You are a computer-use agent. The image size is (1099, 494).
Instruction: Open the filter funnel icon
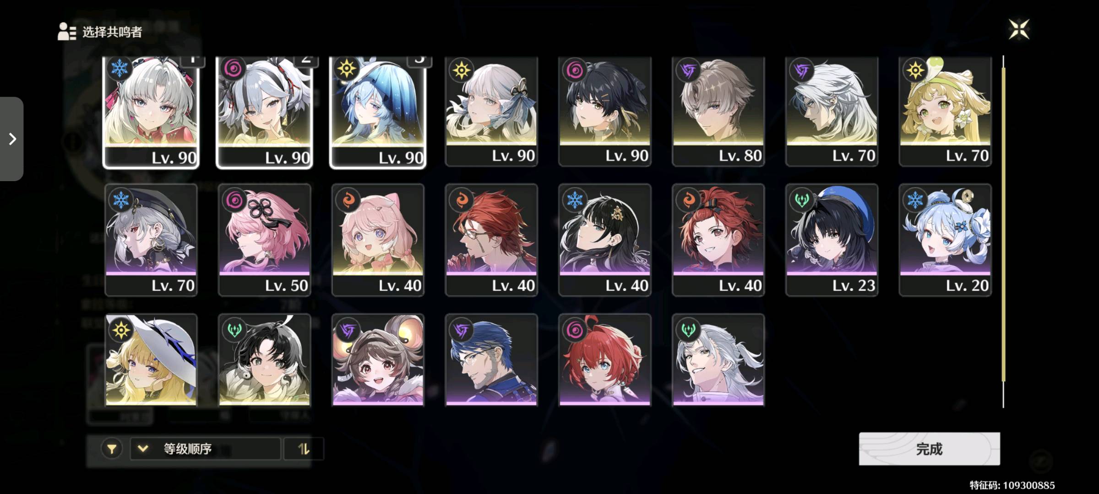coord(112,449)
